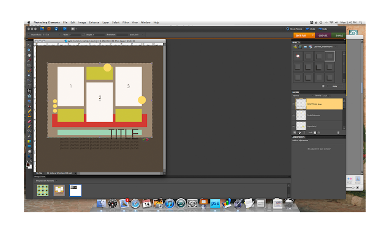This screenshot has width=392, height=239.
Task: Select the Cookie Cutter tool
Action: pos(29,96)
